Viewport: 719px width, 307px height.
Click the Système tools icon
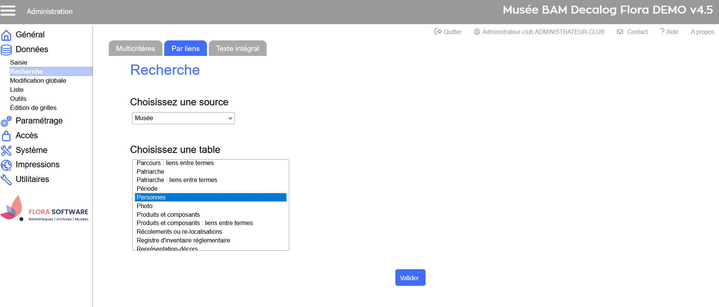tap(6, 151)
